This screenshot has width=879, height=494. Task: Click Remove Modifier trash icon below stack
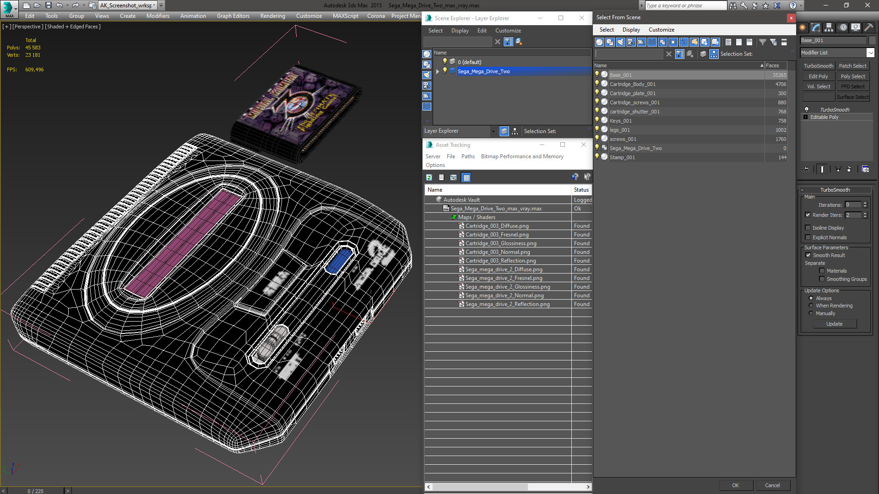coord(849,169)
